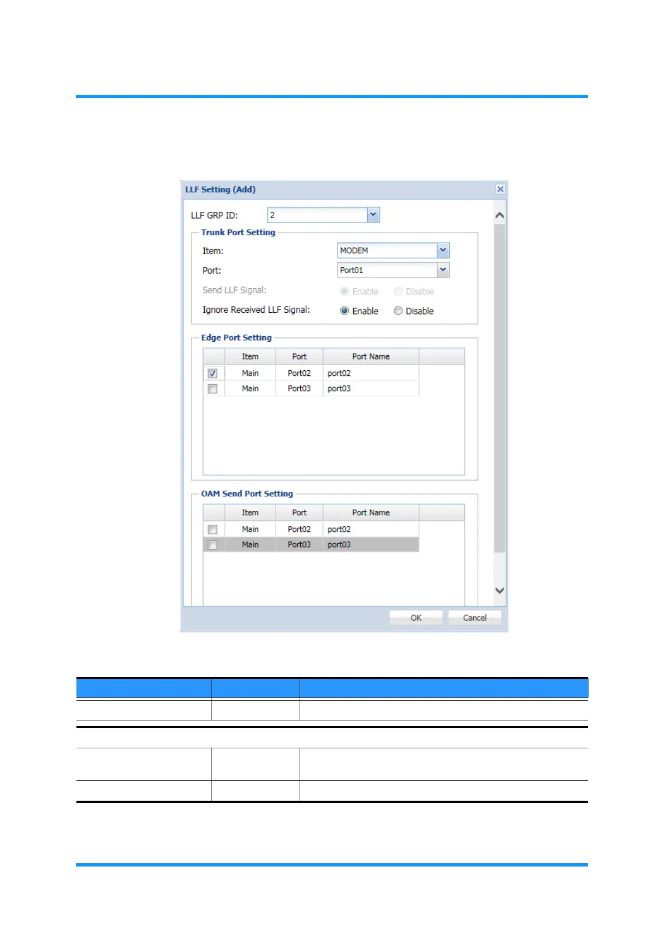Select highlighted port03 name in OAM Send Port table
This screenshot has height=939, width=664.
(x=371, y=545)
